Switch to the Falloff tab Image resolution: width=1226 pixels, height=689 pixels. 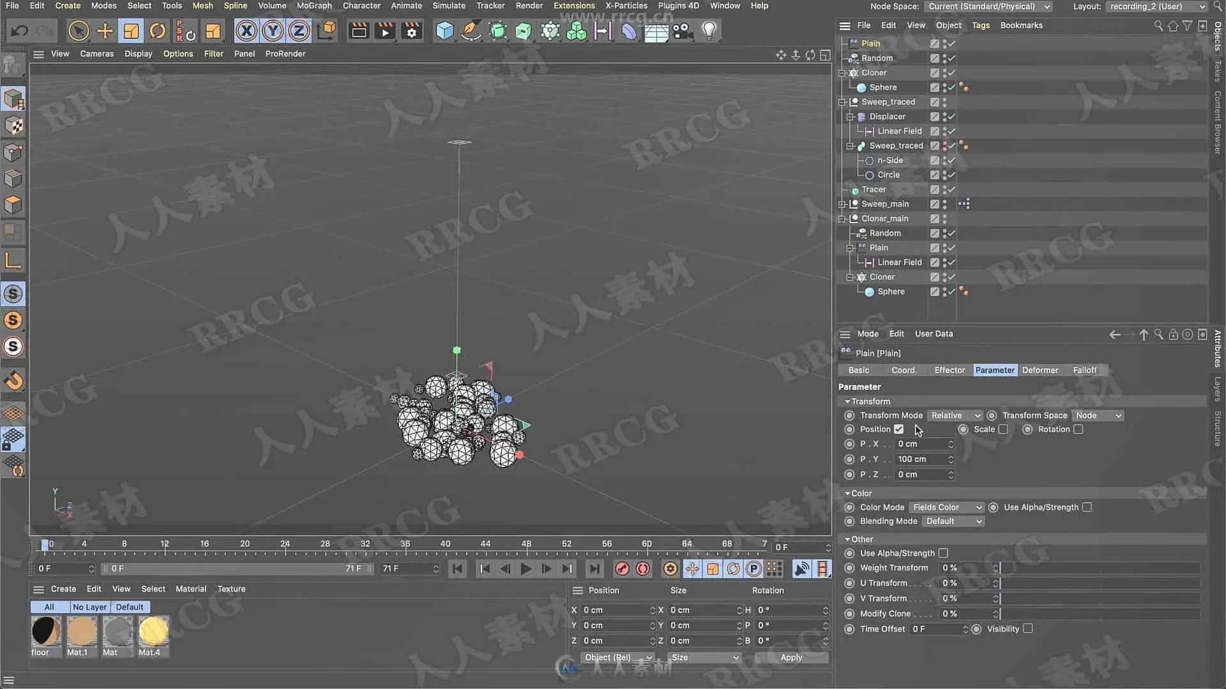1085,370
